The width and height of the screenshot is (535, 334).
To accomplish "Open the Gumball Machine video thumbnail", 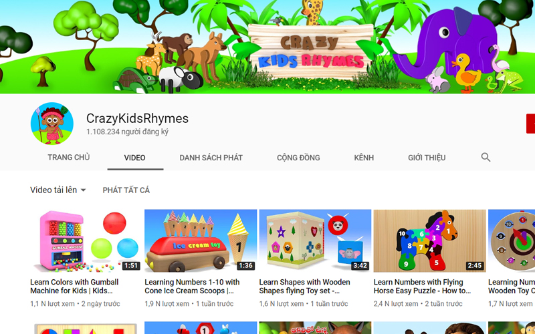I will (84, 240).
